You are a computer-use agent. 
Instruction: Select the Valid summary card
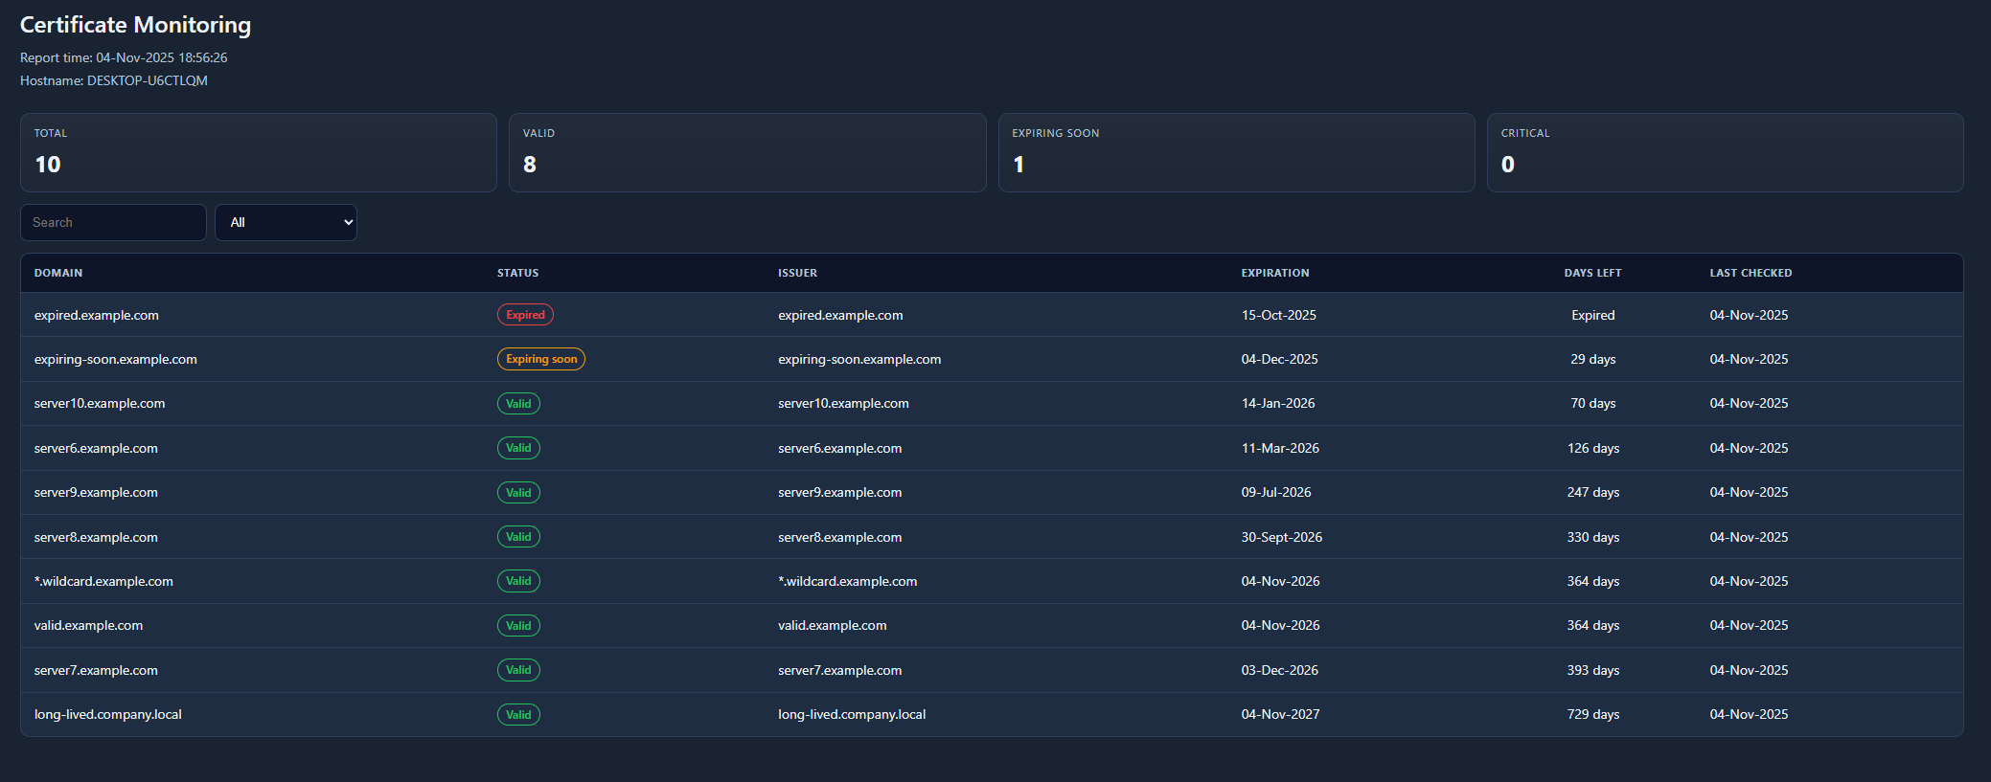(x=747, y=153)
